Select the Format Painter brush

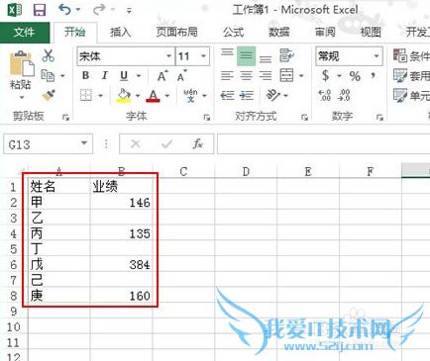49,95
